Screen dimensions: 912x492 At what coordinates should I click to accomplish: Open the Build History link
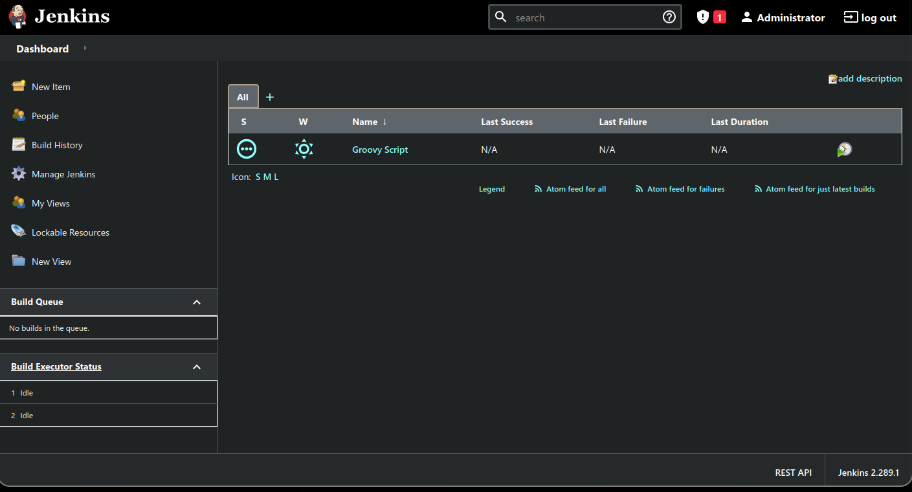pyautogui.click(x=57, y=145)
